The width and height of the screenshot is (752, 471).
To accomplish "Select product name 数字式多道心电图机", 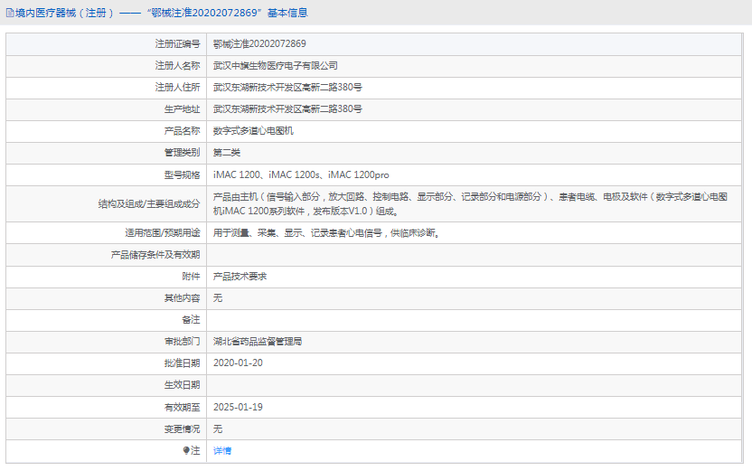I will tap(253, 131).
